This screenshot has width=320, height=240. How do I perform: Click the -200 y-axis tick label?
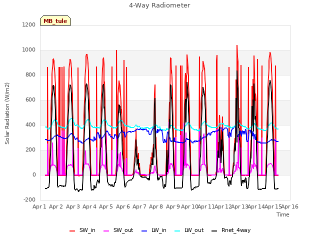[x=29, y=199]
